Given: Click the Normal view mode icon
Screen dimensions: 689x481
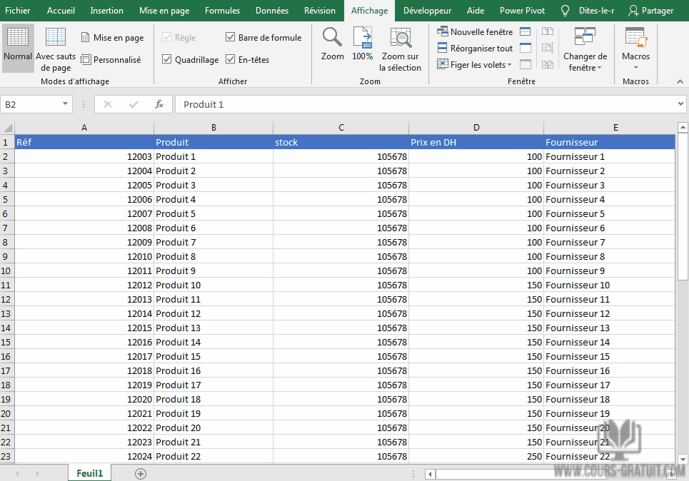Looking at the screenshot, I should point(18,47).
